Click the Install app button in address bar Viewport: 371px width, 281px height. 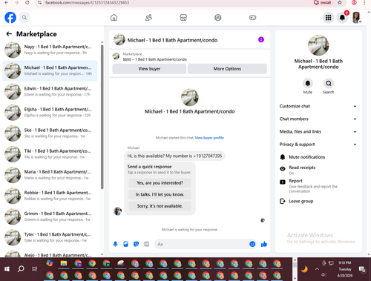point(322,3)
